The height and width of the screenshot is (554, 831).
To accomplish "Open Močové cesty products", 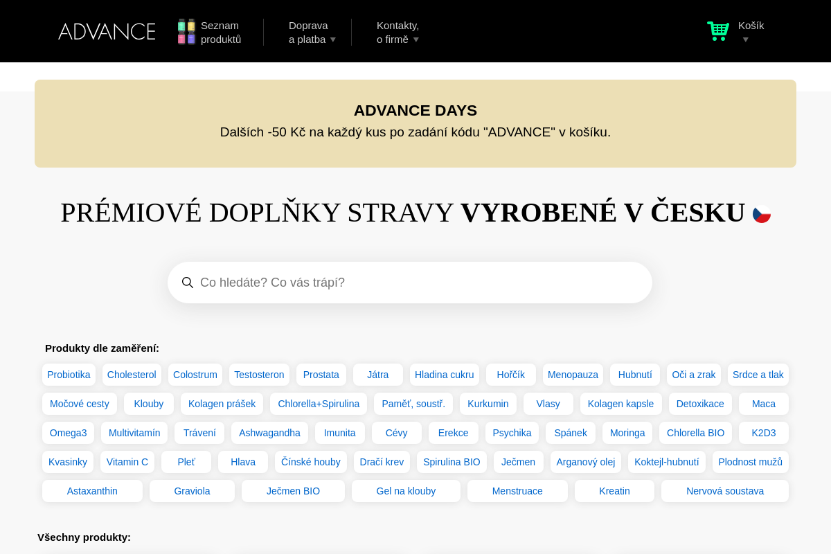I will tap(80, 404).
